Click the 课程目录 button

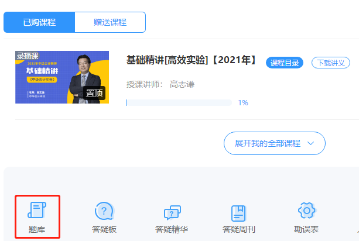click(285, 63)
